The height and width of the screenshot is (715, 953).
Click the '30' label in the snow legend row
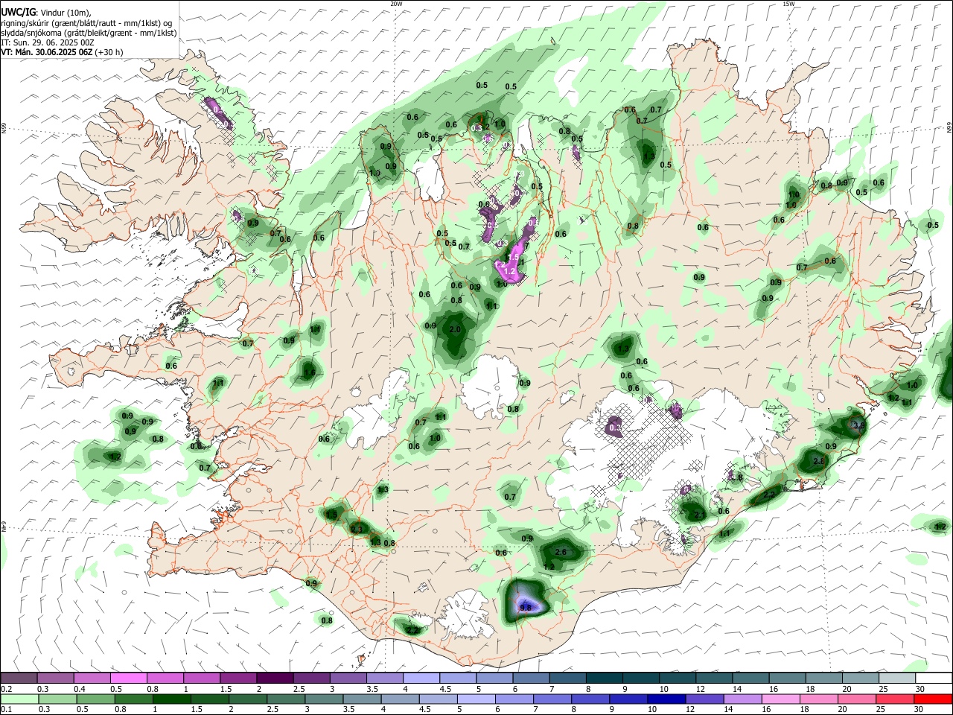tap(920, 689)
